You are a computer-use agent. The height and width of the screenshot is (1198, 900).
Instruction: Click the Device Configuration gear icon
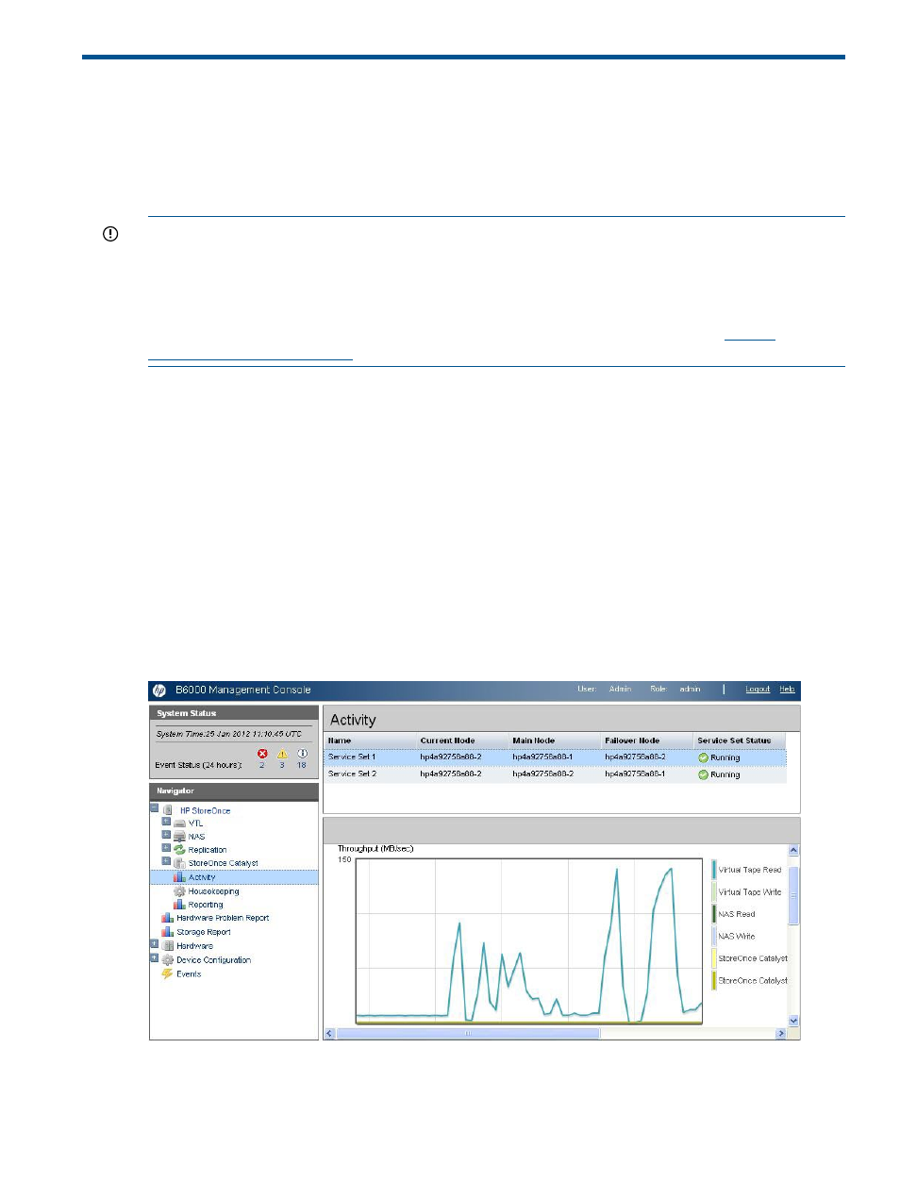(x=168, y=960)
